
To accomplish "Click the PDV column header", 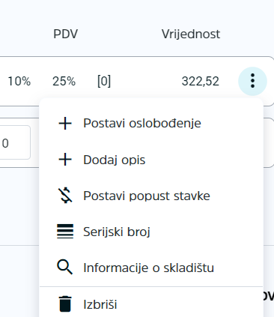I will 66,34.
